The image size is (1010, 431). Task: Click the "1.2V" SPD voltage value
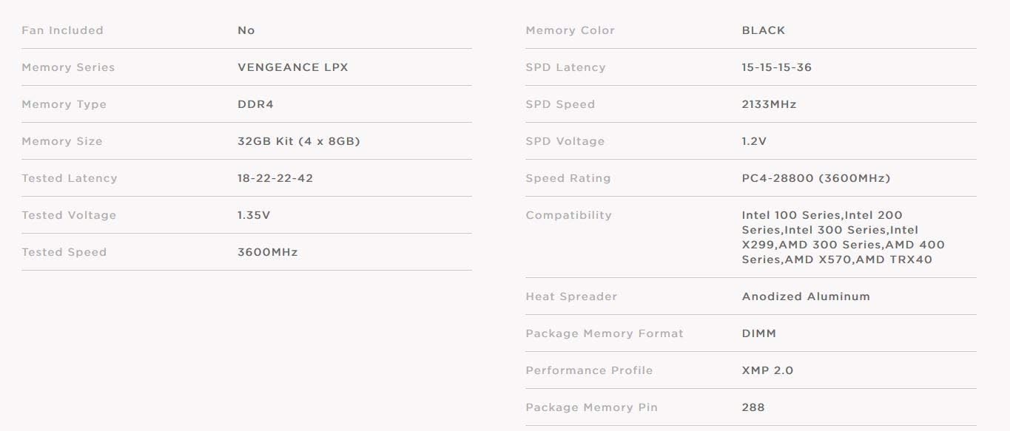coord(754,141)
